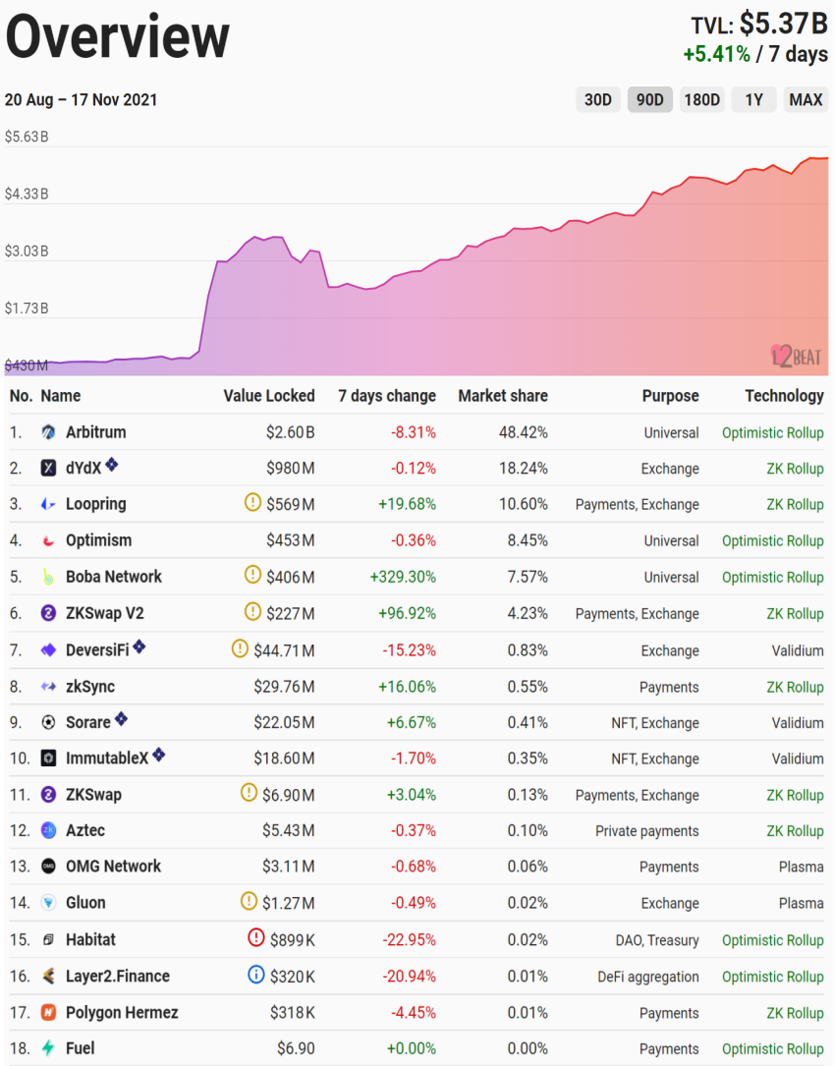The height and width of the screenshot is (1066, 834).
Task: Click Habitat's -22.95% change value
Action: click(x=410, y=940)
